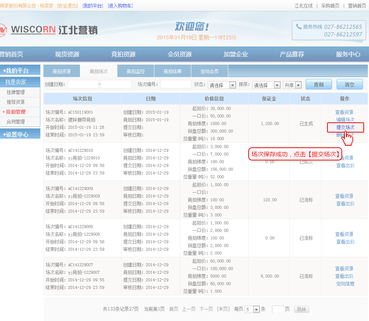Open the 竞拍结果 tab
This screenshot has height=321, width=369.
point(172,71)
